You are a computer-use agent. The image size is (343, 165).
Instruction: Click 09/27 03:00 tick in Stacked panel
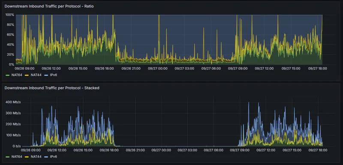point(187,150)
